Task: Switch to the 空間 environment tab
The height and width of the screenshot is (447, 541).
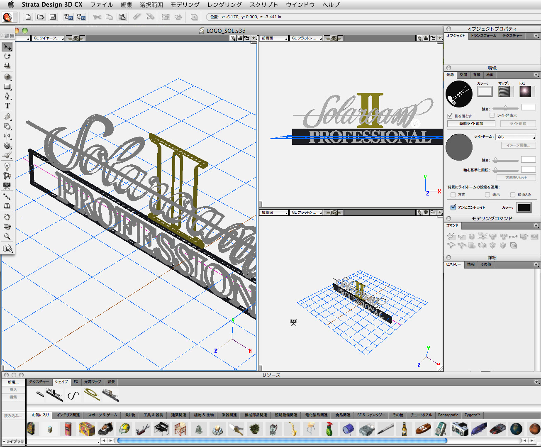Action: 463,75
